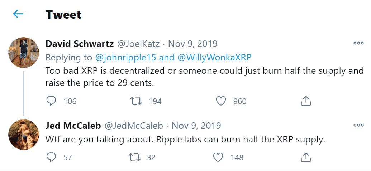
Task: Share Jed McCaleb's tweet
Action: tap(305, 157)
